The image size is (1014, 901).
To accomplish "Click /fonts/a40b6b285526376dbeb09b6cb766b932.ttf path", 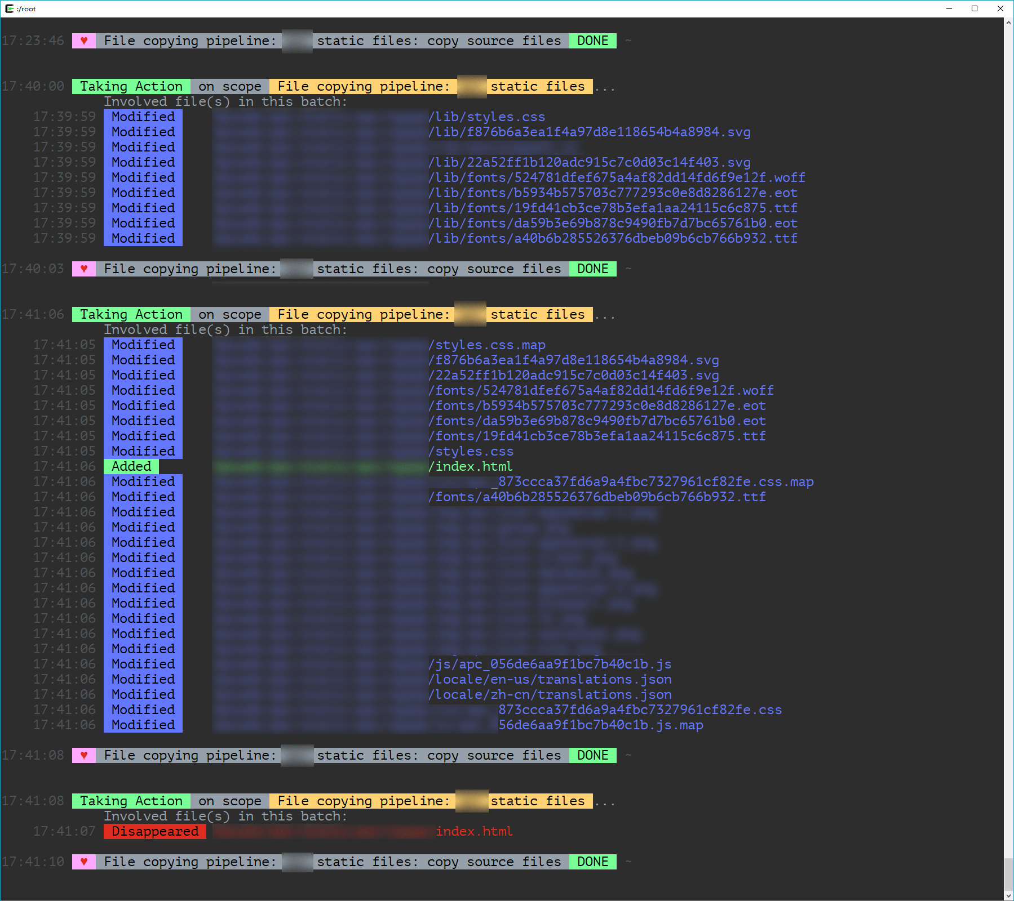I will 597,497.
